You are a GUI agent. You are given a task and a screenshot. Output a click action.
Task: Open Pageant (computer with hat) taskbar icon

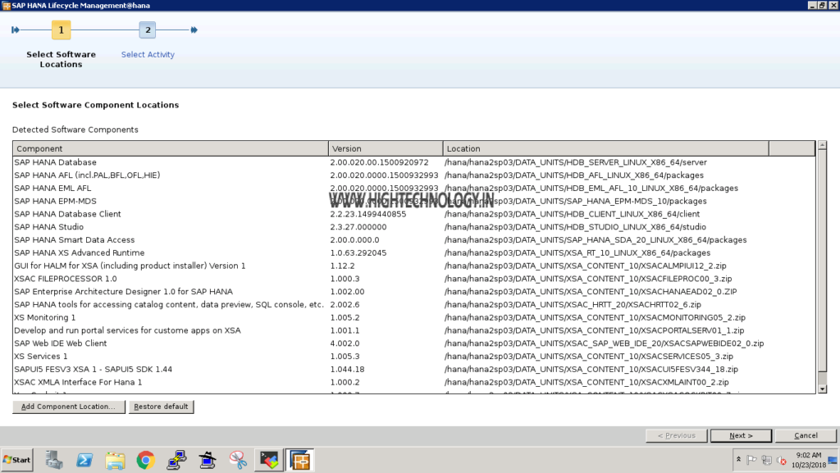pyautogui.click(x=207, y=460)
